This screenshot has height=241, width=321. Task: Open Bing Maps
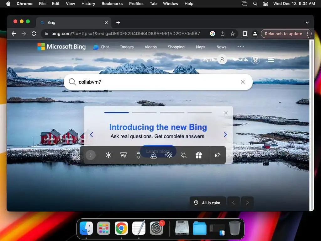click(201, 47)
